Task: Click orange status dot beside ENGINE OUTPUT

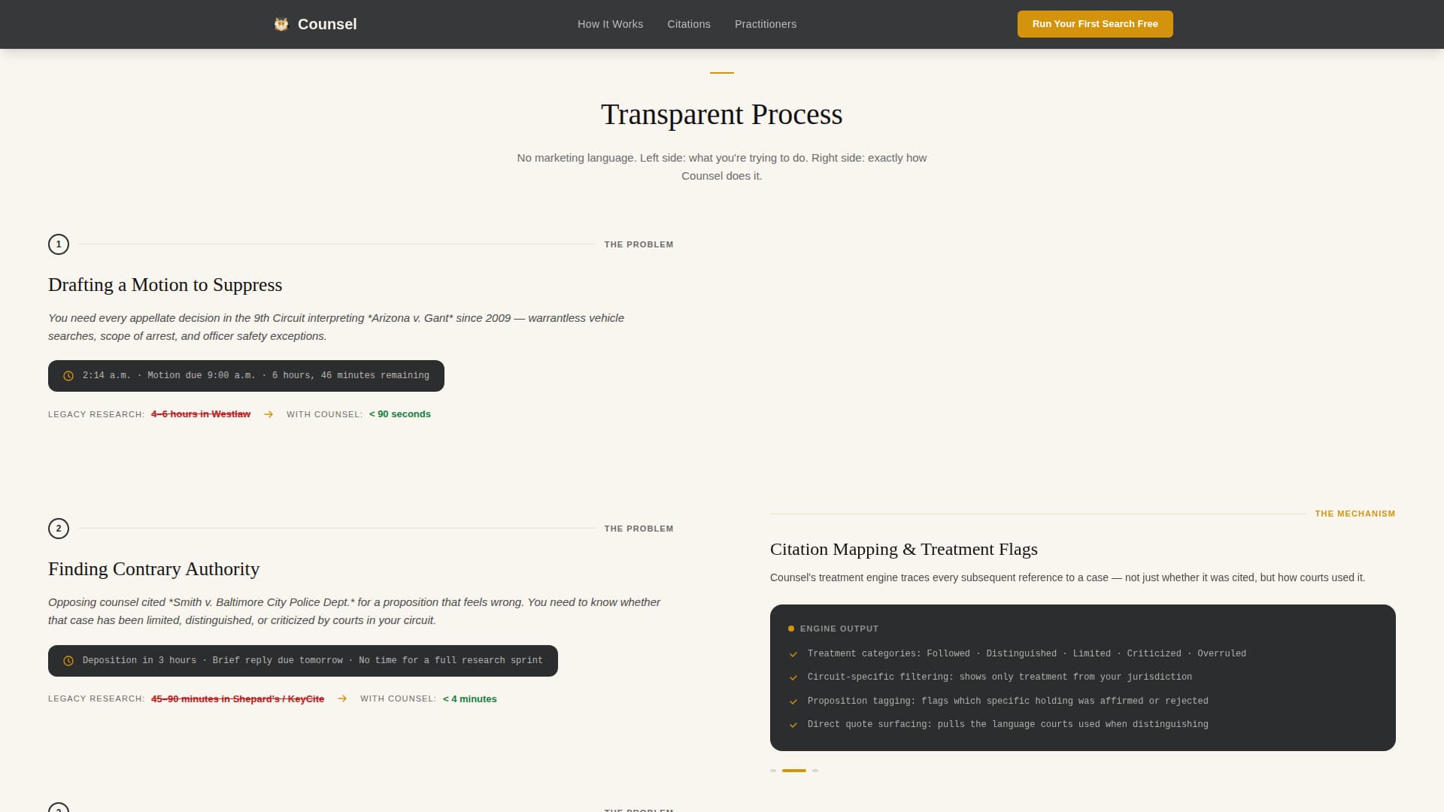Action: click(x=790, y=629)
